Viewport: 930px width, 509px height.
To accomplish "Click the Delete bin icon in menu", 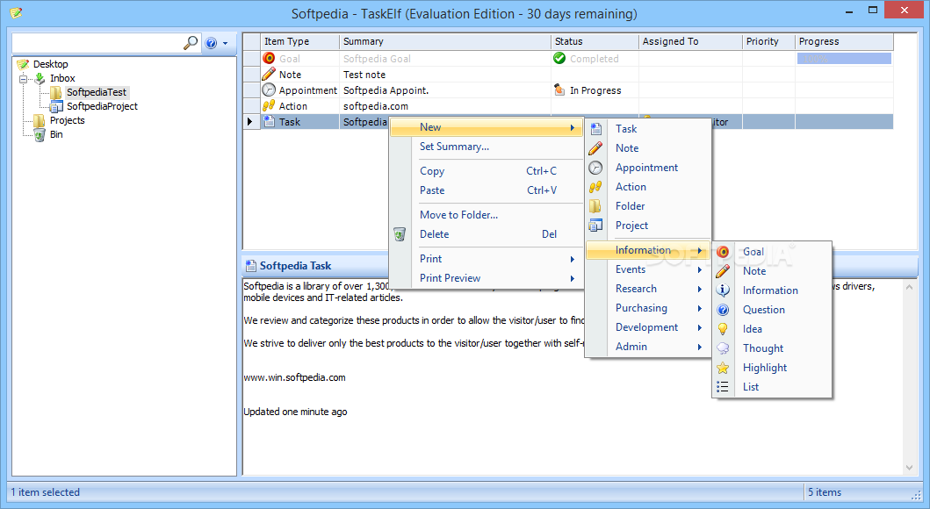I will 400,234.
